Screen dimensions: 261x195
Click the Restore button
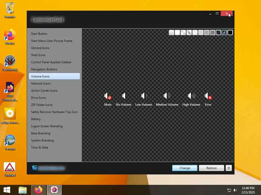click(211, 168)
